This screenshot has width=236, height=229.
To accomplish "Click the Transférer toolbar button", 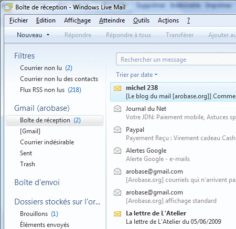I will click(179, 35).
